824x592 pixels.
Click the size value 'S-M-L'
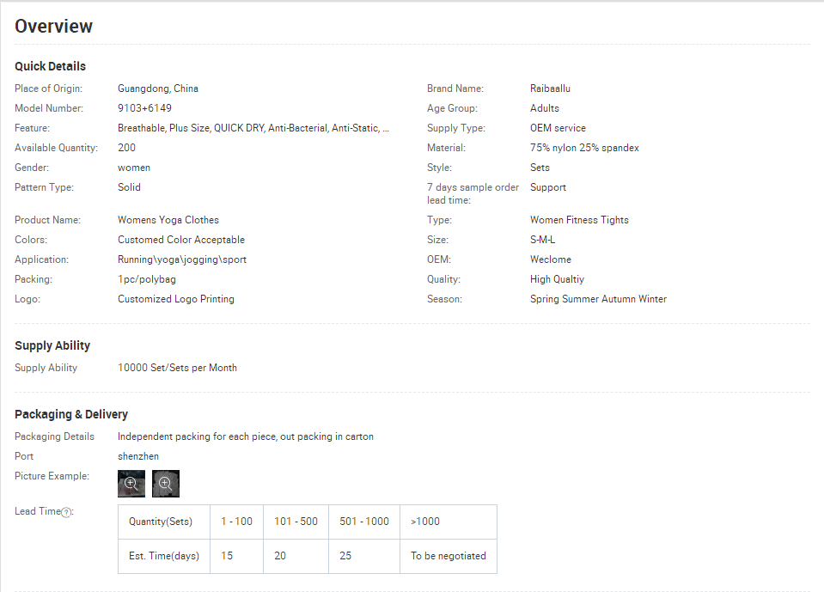point(542,240)
